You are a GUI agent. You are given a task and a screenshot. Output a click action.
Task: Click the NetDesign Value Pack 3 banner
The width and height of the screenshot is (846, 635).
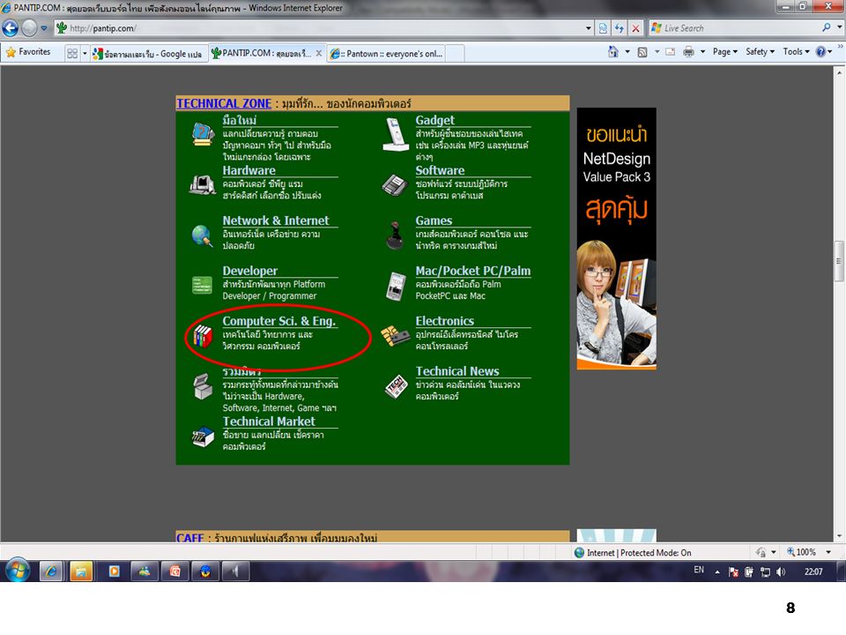click(617, 239)
